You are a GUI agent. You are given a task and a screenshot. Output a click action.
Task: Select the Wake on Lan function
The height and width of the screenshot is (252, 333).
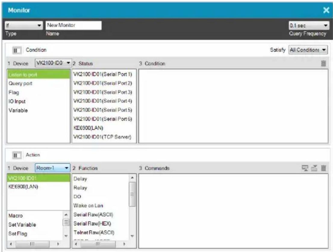coord(101,206)
